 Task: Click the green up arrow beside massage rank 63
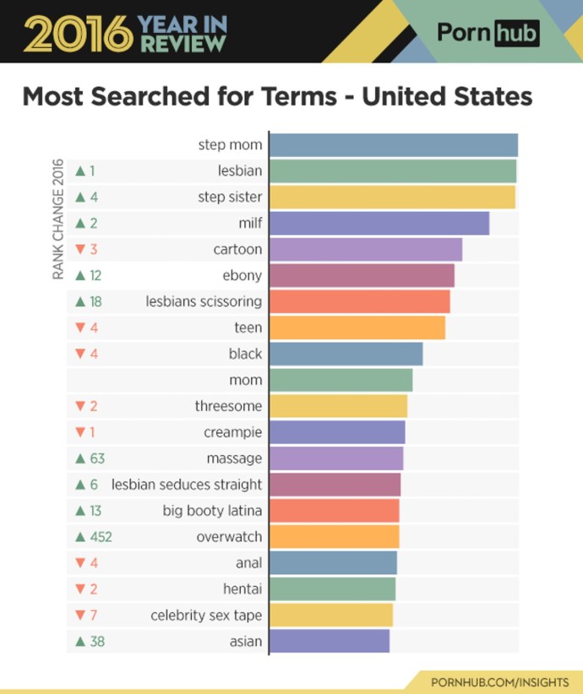click(x=80, y=458)
